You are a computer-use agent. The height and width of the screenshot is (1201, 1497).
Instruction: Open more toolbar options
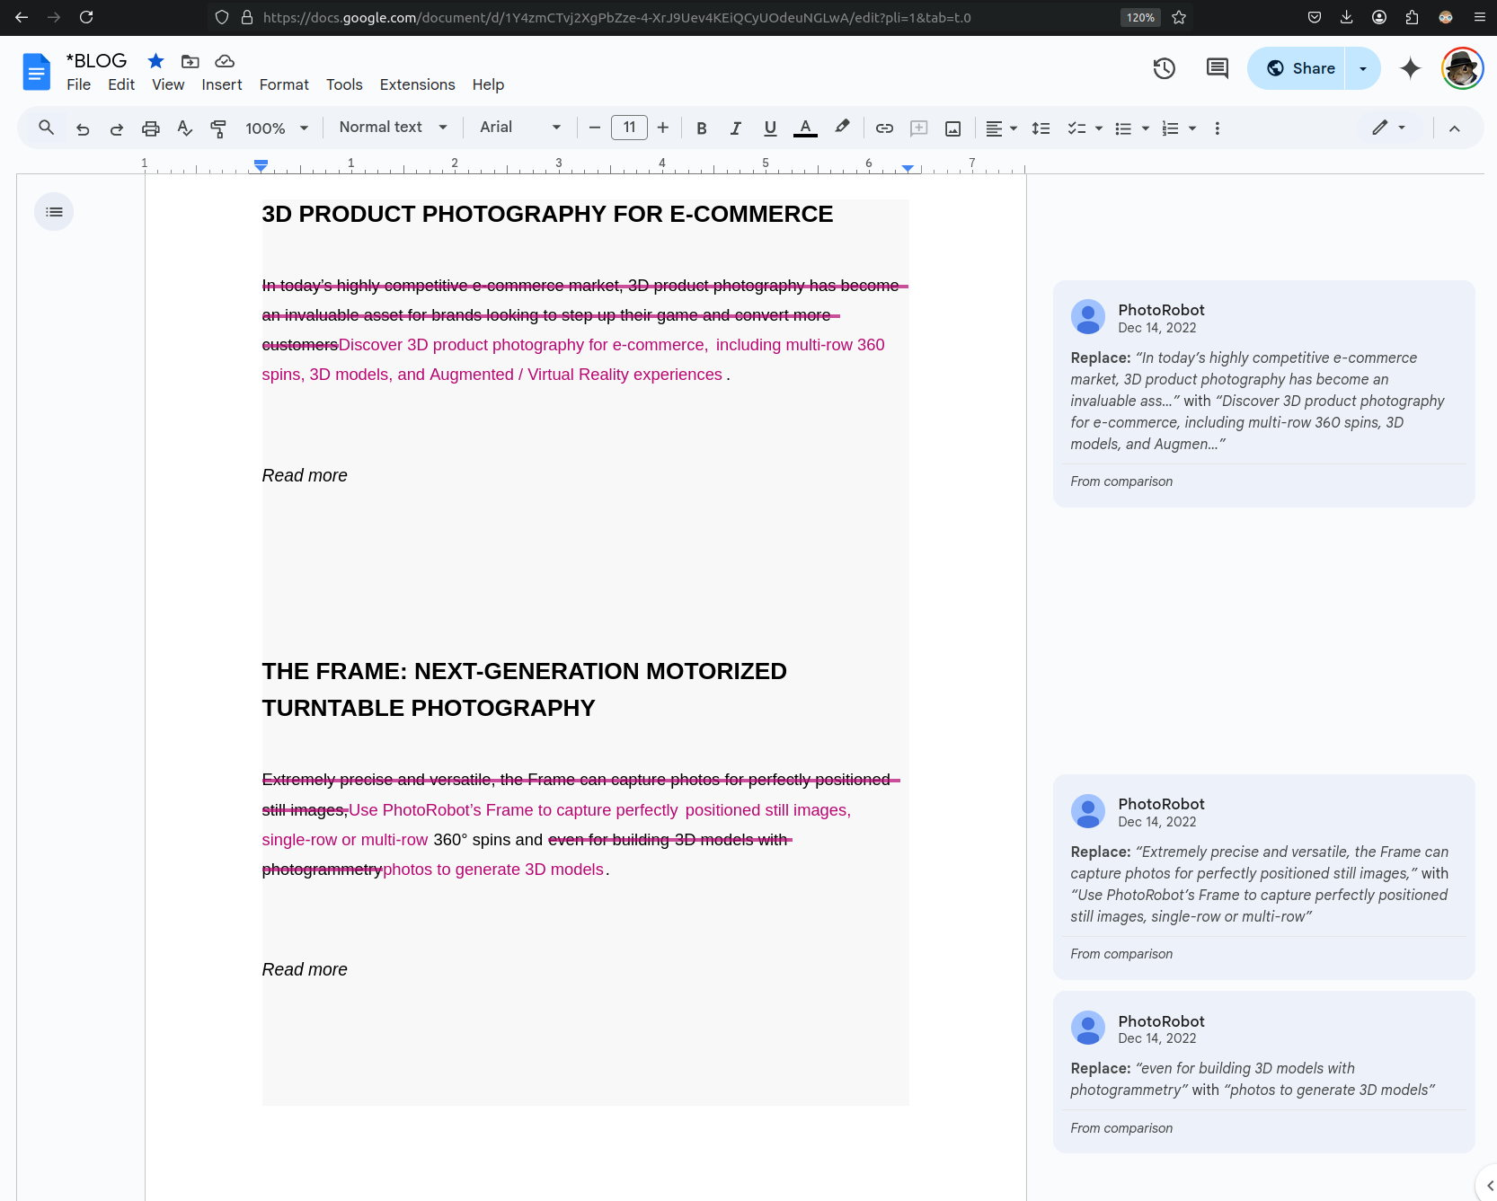1218,128
